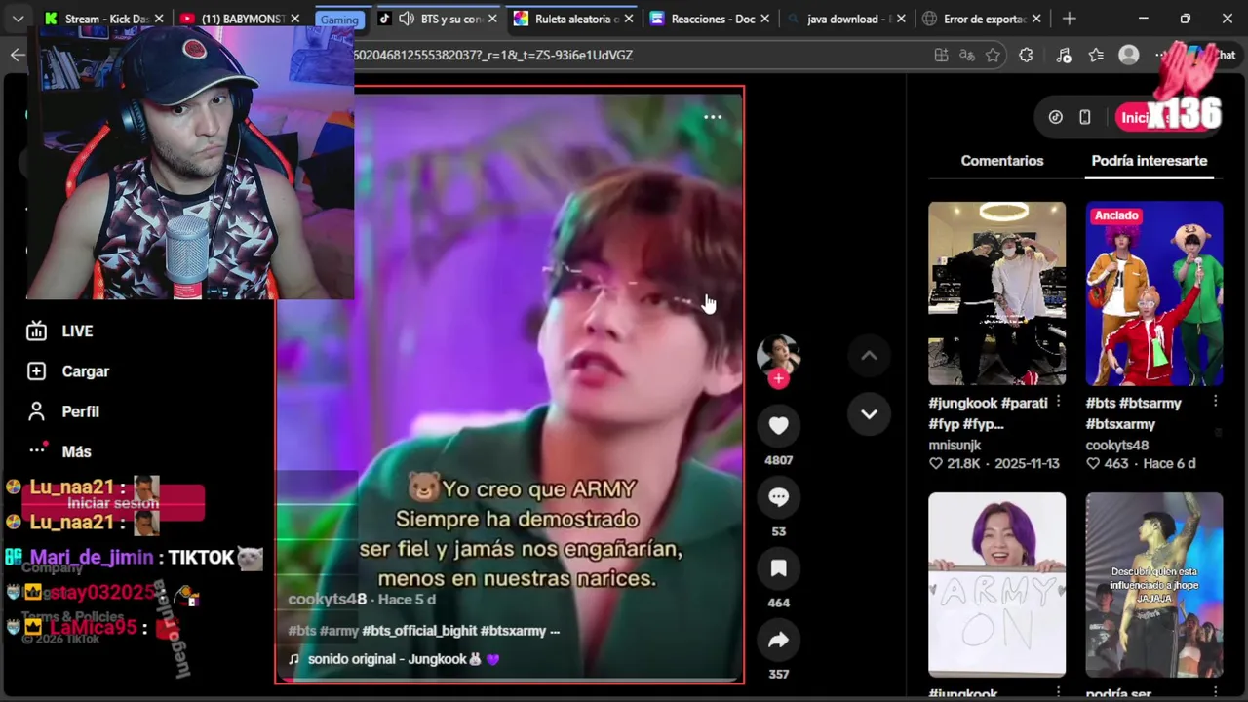
Task: Open the ARMY ON sign video thumbnail
Action: [996, 584]
